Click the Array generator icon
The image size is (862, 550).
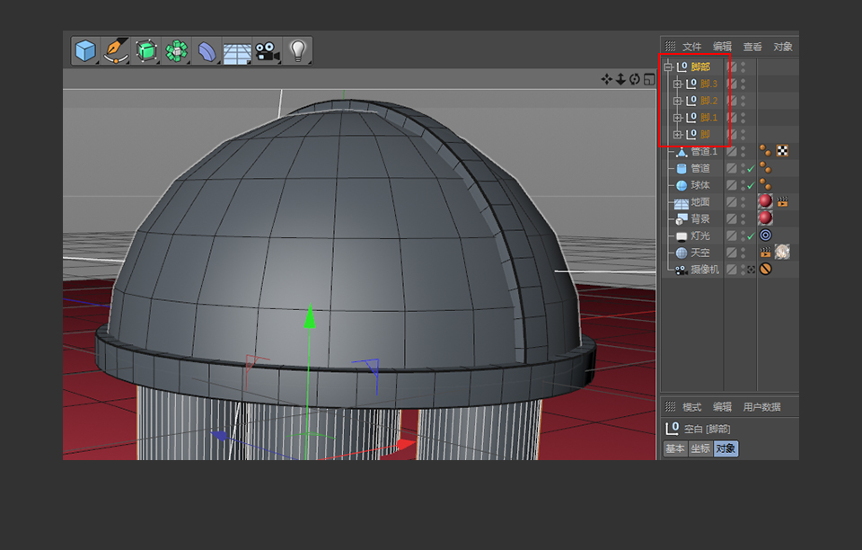(x=177, y=51)
